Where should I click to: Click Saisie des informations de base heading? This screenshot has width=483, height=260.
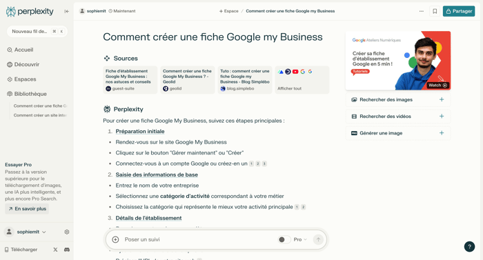[157, 174]
